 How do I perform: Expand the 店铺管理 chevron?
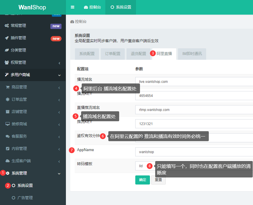tap(59, 112)
